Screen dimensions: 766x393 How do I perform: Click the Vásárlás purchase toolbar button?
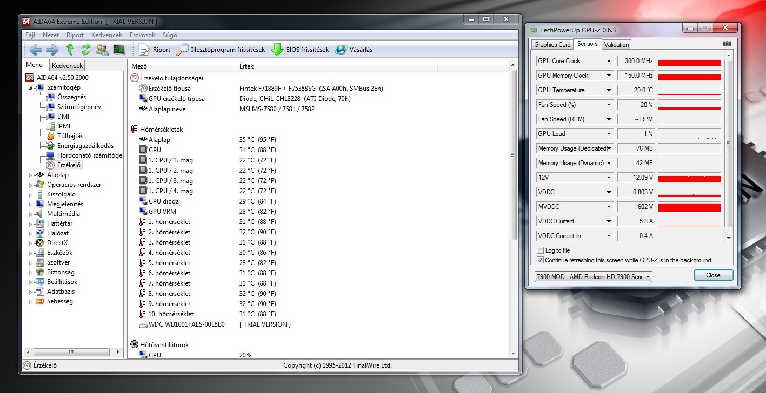[x=354, y=50]
